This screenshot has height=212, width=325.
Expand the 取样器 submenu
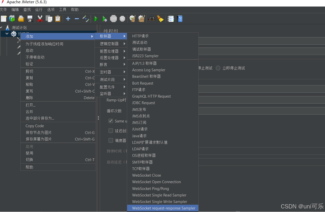click(111, 36)
